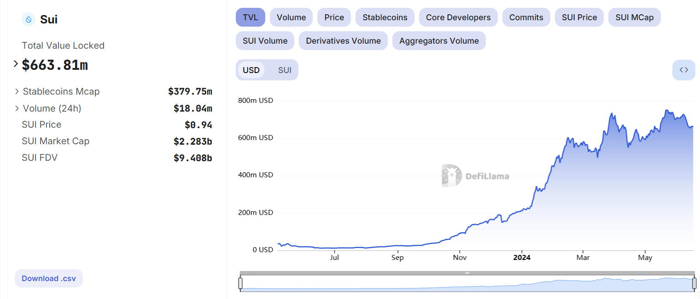This screenshot has width=700, height=299.
Task: Grab the left range slider handle
Action: coord(240,283)
